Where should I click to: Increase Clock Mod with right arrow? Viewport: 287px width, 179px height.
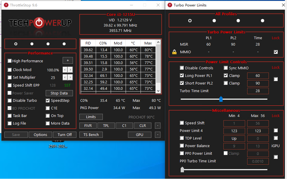coord(70,70)
